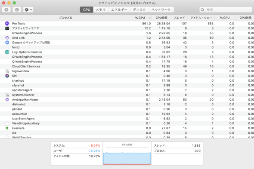This screenshot has width=254, height=169.
Task: Sort by the CPU時間 column header
Action: click(x=161, y=18)
